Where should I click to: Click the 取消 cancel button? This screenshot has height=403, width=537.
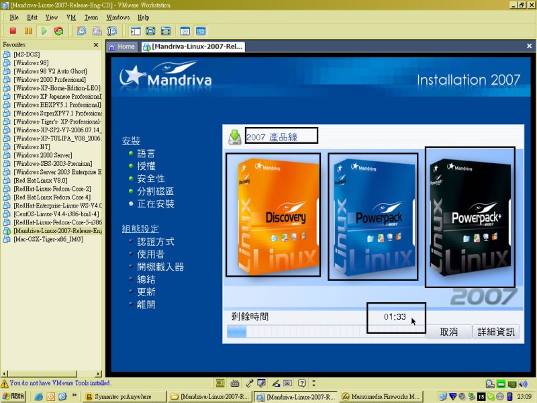pyautogui.click(x=448, y=332)
